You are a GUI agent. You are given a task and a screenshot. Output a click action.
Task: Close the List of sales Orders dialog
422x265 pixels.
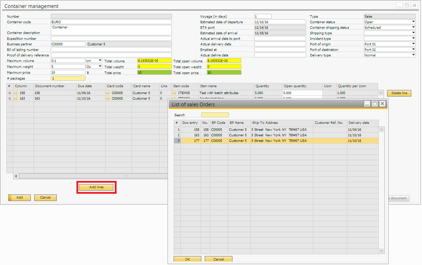(x=382, y=104)
